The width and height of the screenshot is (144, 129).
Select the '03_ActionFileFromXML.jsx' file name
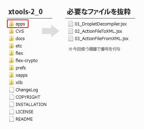pos(102,39)
